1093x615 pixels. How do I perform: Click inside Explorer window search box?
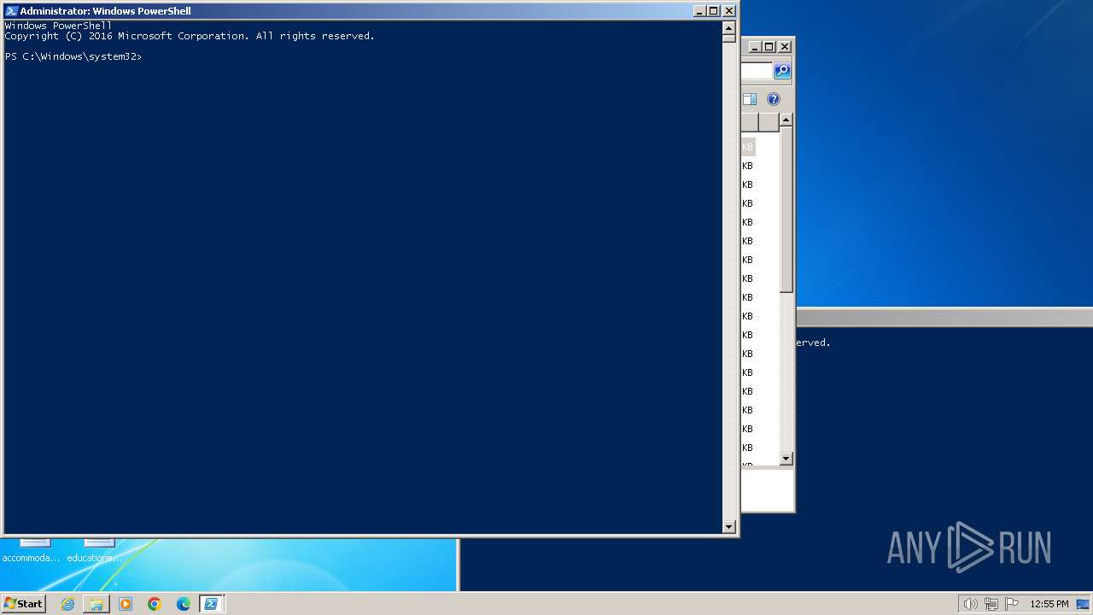tap(757, 71)
